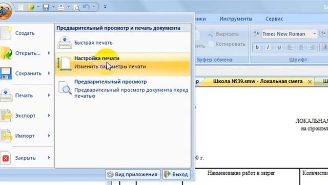Image resolution: width=328 pixels, height=185 pixels.
Task: Click the Создать blank page icon
Action: pyautogui.click(x=6, y=33)
